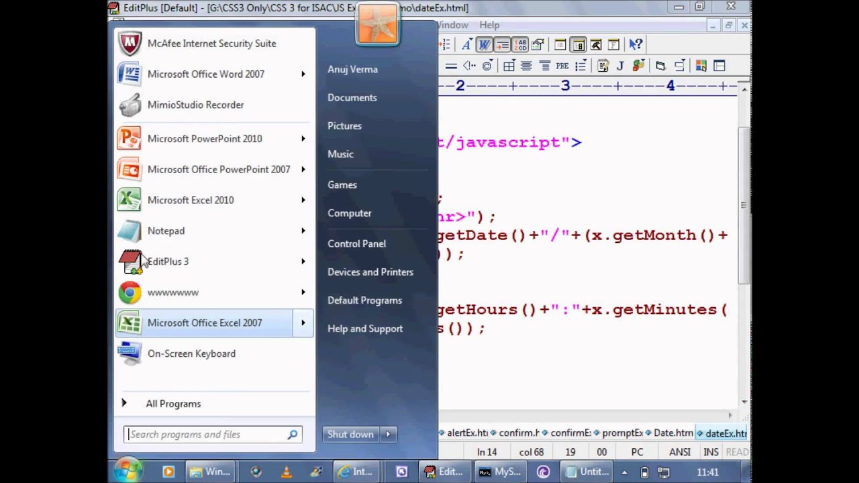Open McAfee Internet Security Suite
This screenshot has width=859, height=483.
coord(214,44)
